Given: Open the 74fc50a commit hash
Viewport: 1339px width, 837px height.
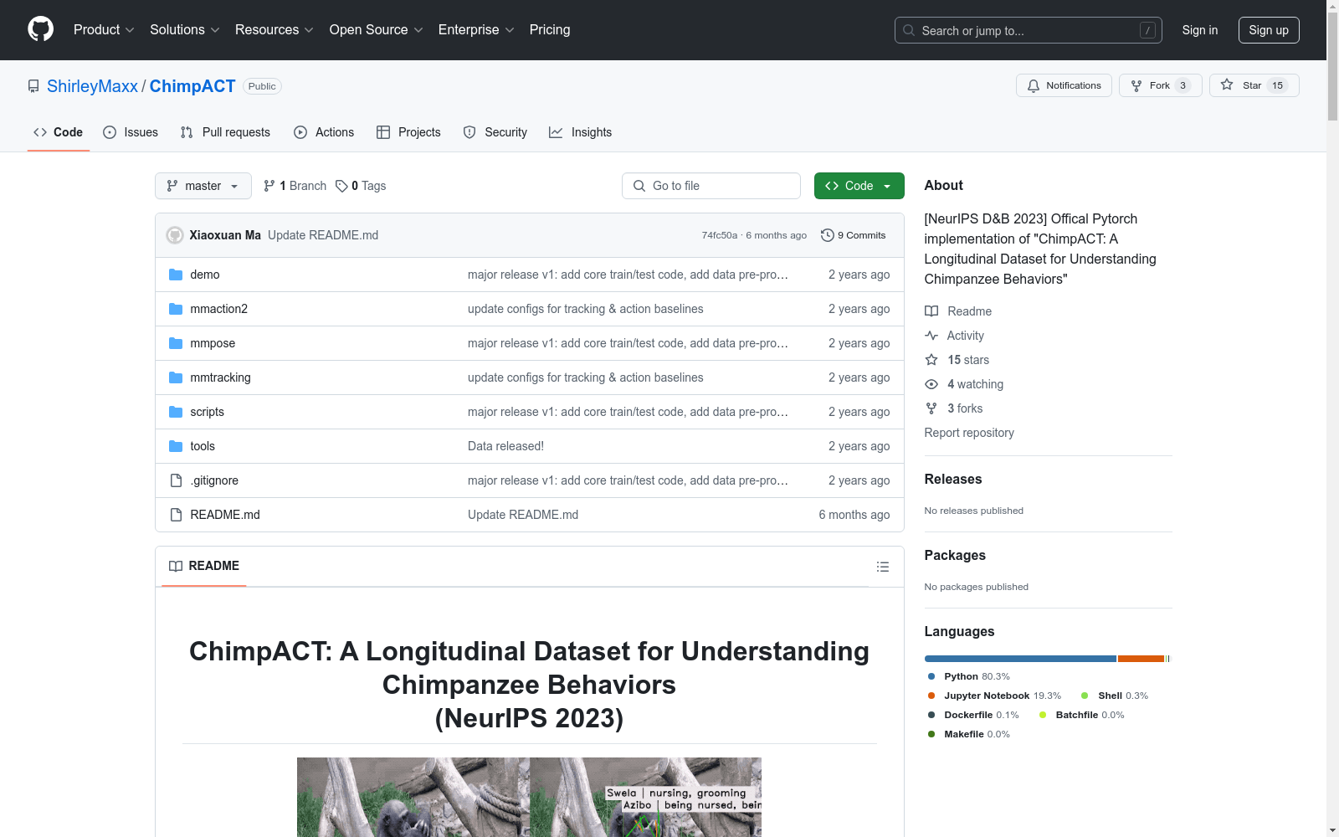Looking at the screenshot, I should point(720,235).
